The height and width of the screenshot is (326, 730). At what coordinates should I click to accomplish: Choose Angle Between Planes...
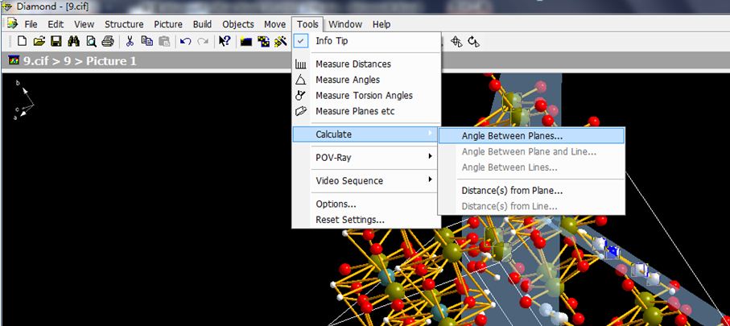(x=531, y=136)
